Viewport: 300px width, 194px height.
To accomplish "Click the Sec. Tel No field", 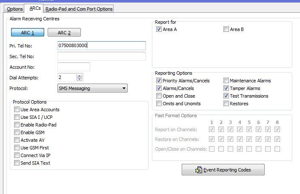I will 101,56.
